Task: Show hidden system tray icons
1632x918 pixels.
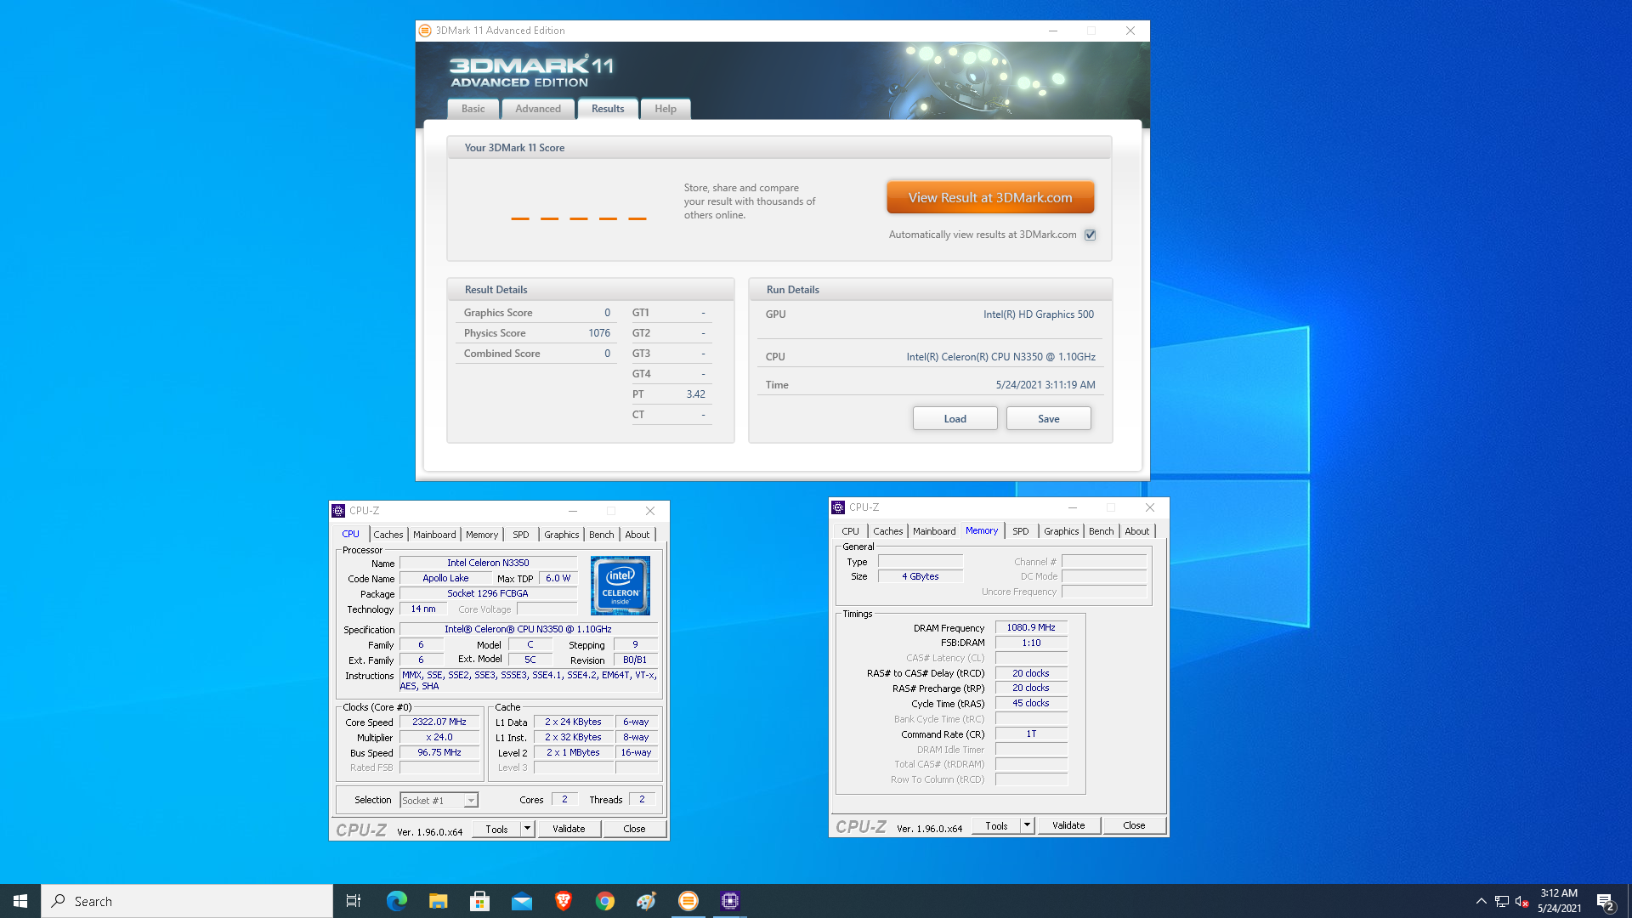Action: pyautogui.click(x=1482, y=901)
